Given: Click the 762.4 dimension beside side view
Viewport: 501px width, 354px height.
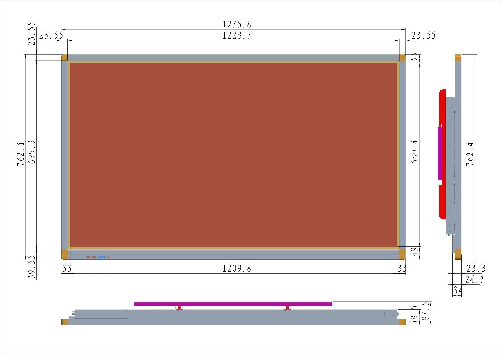Looking at the screenshot, I should click(470, 154).
